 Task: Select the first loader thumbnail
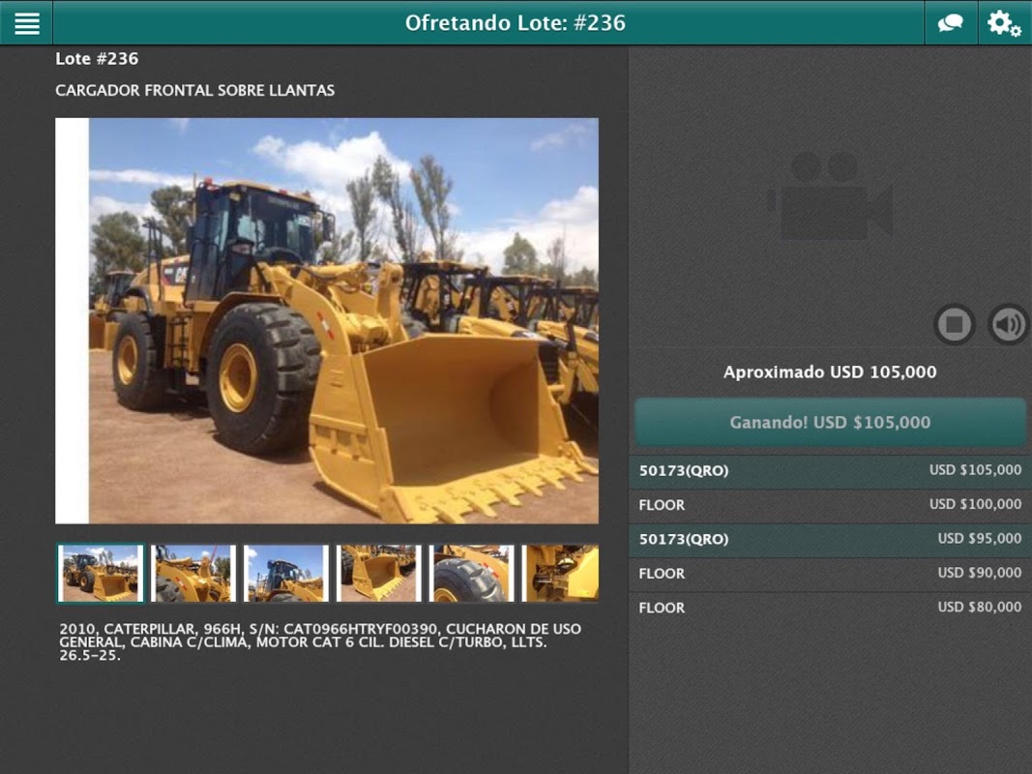(100, 574)
